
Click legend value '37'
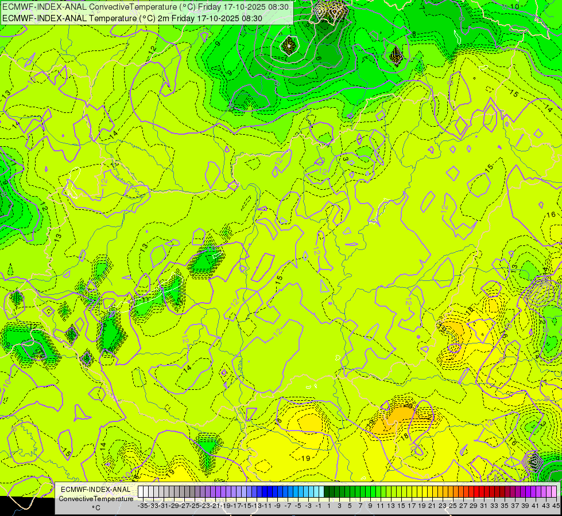pos(515,506)
